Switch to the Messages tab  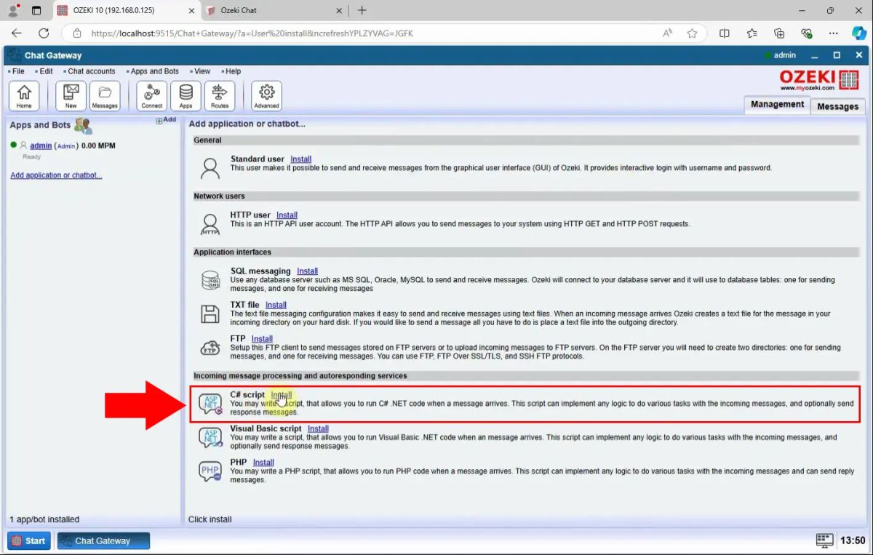point(837,106)
